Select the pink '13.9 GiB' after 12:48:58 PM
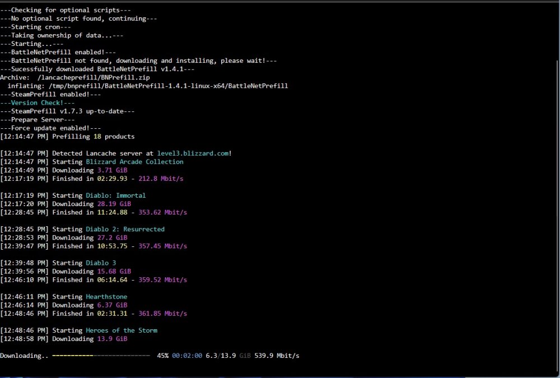 (x=112, y=339)
